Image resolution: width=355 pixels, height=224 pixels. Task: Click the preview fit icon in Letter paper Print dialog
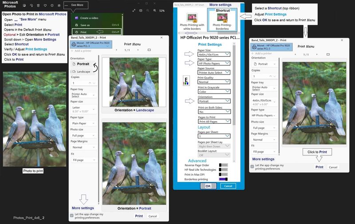pos(149,50)
